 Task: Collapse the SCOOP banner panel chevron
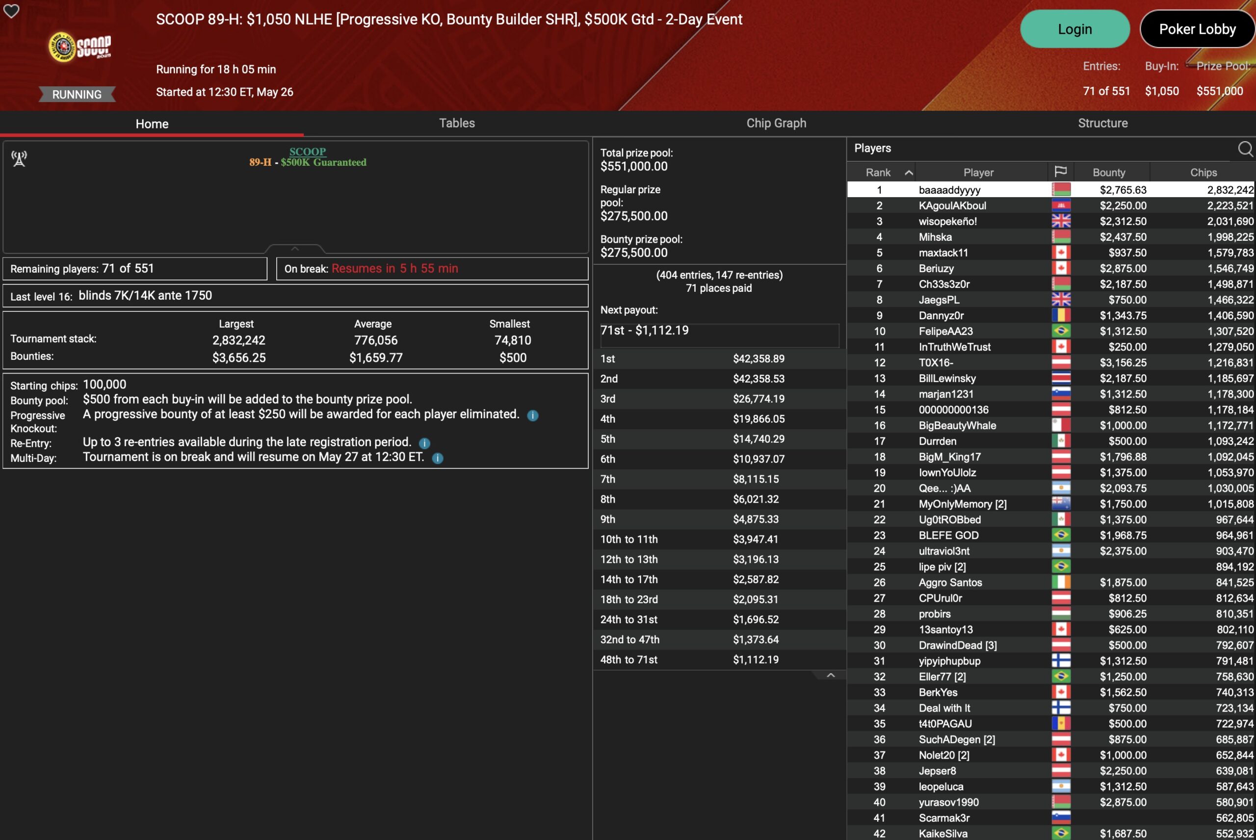pos(295,249)
